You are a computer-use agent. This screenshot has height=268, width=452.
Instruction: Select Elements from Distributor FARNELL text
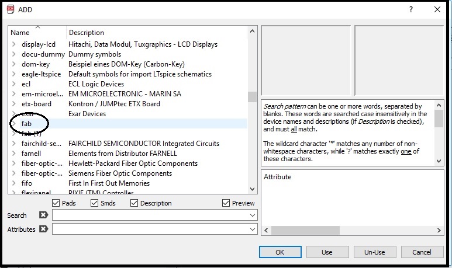(123, 154)
